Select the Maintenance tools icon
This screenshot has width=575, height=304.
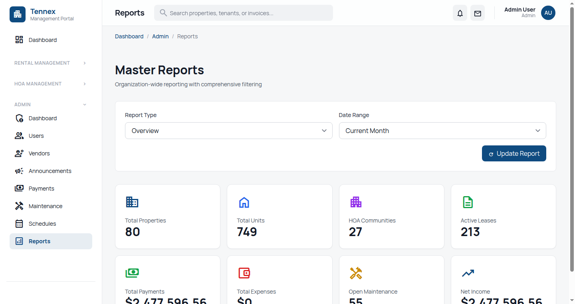pos(19,206)
